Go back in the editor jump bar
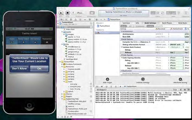The image size is (192, 120). click(101, 19)
